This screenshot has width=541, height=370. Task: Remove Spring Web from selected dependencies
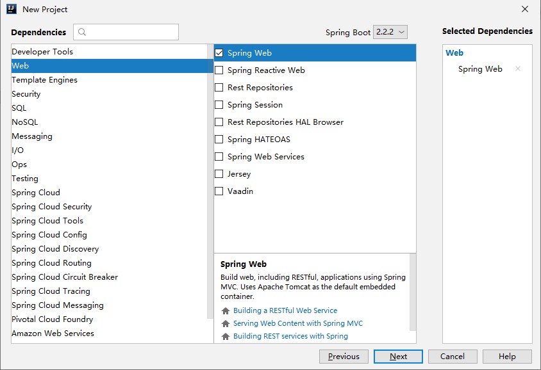[517, 68]
